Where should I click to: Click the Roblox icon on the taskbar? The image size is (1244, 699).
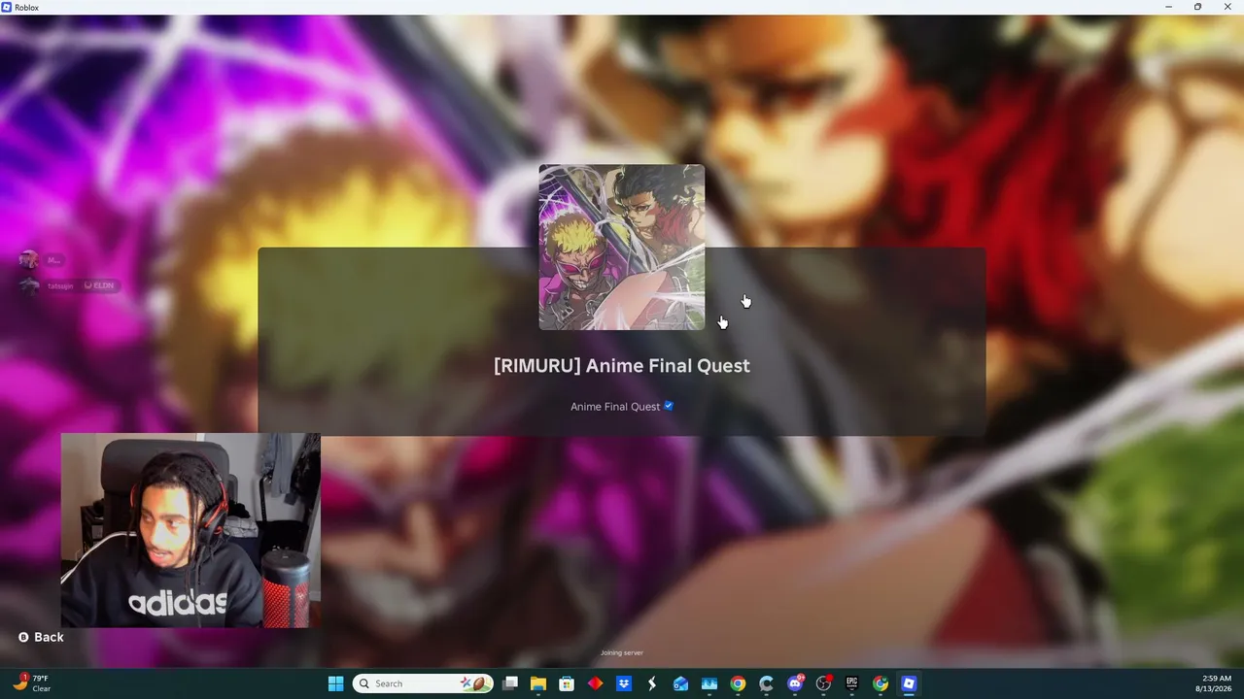(x=909, y=683)
